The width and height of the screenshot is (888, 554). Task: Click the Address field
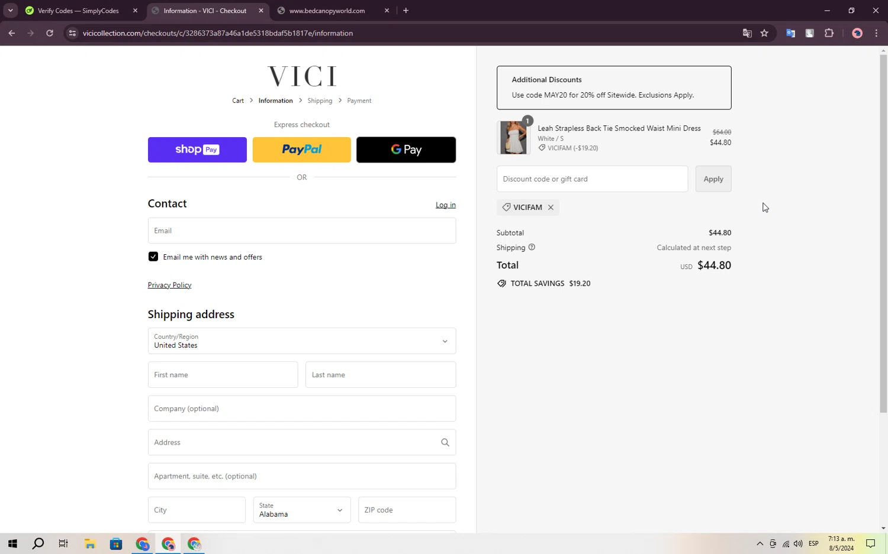[x=302, y=442]
